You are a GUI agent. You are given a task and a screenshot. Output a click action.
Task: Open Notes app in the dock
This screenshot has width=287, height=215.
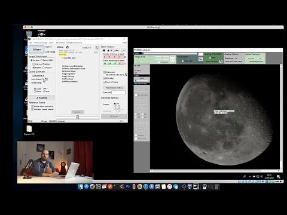(164, 186)
